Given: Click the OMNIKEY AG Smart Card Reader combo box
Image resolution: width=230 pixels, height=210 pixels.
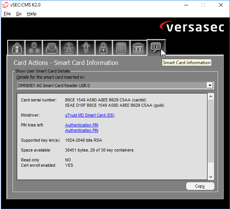Looking at the screenshot, I should [115, 85].
